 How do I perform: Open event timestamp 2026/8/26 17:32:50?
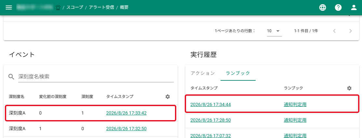point(126,129)
